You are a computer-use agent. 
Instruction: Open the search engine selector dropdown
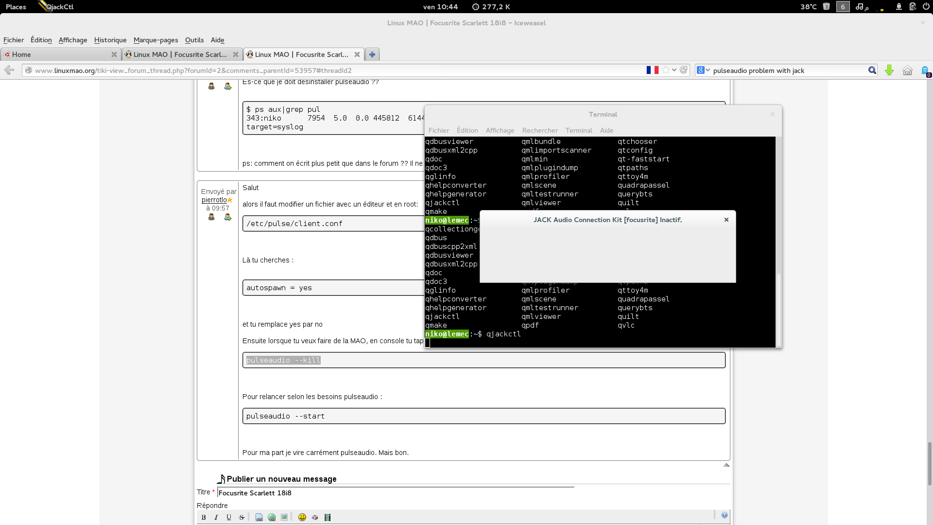[703, 70]
